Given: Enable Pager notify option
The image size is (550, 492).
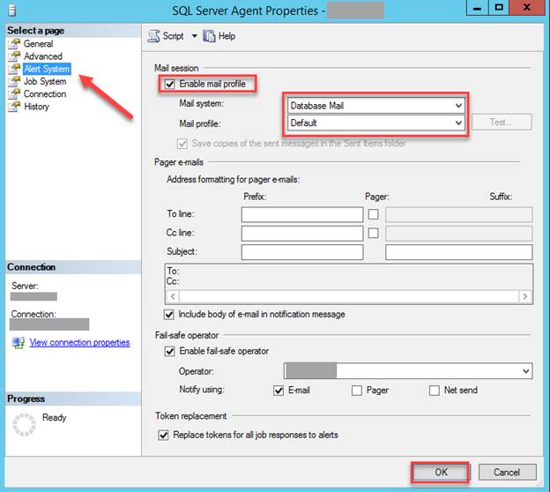Looking at the screenshot, I should click(357, 391).
